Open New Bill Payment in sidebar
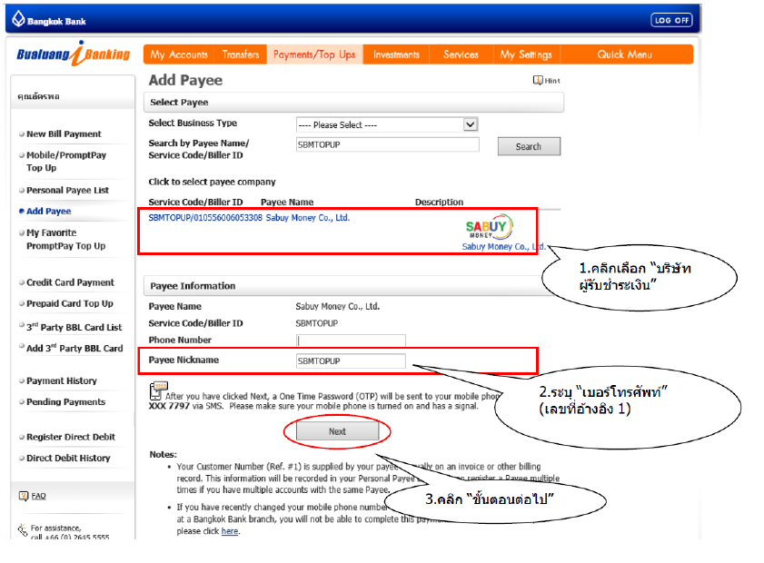764x563 pixels. coord(64,133)
